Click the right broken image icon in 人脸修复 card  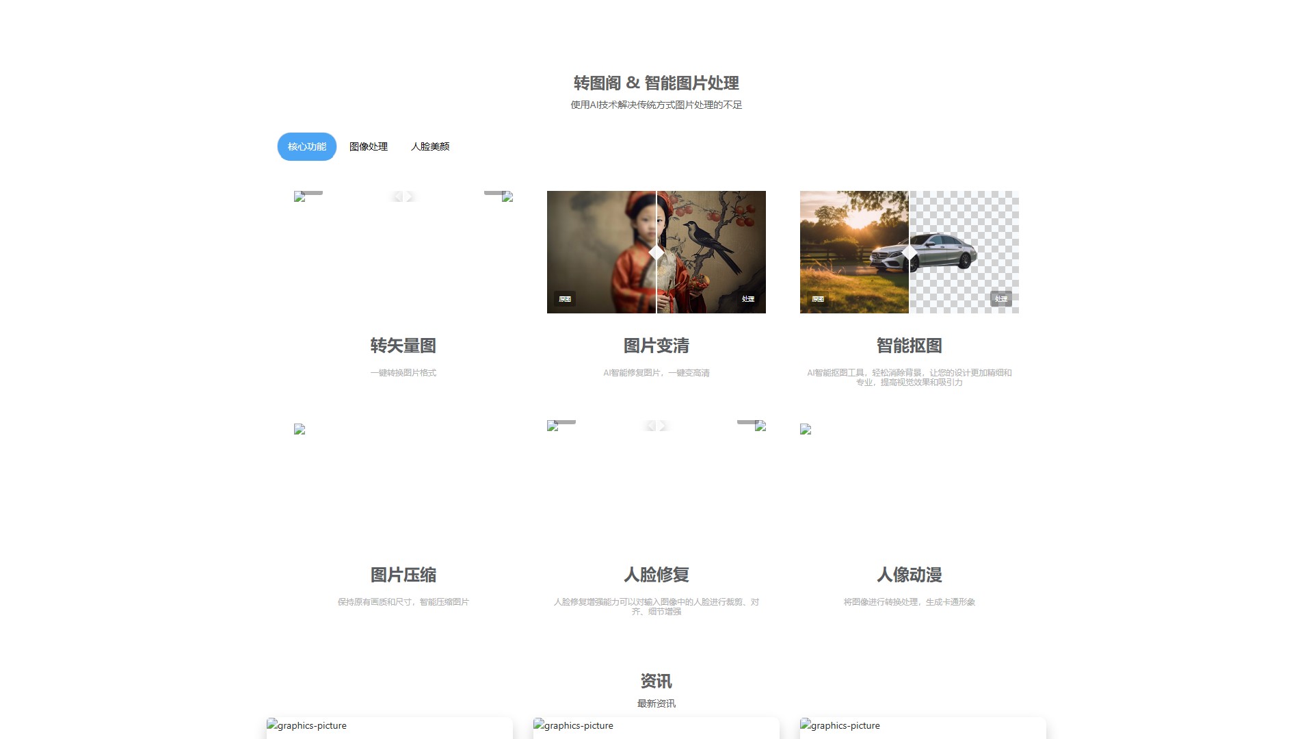click(x=759, y=424)
